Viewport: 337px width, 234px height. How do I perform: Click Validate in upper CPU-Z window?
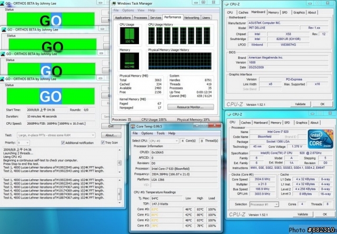point(300,104)
